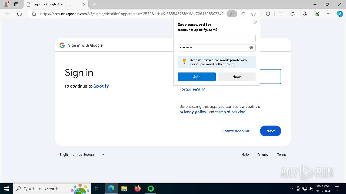Open the password key icon in address bar
This screenshot has height=194, width=346.
(232, 14)
